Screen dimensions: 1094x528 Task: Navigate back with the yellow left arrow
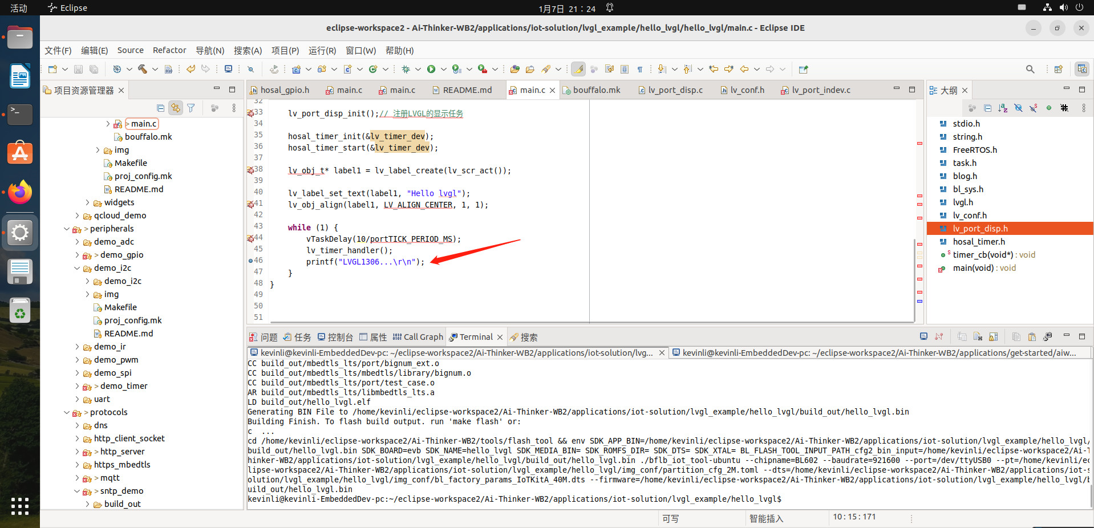tap(744, 69)
